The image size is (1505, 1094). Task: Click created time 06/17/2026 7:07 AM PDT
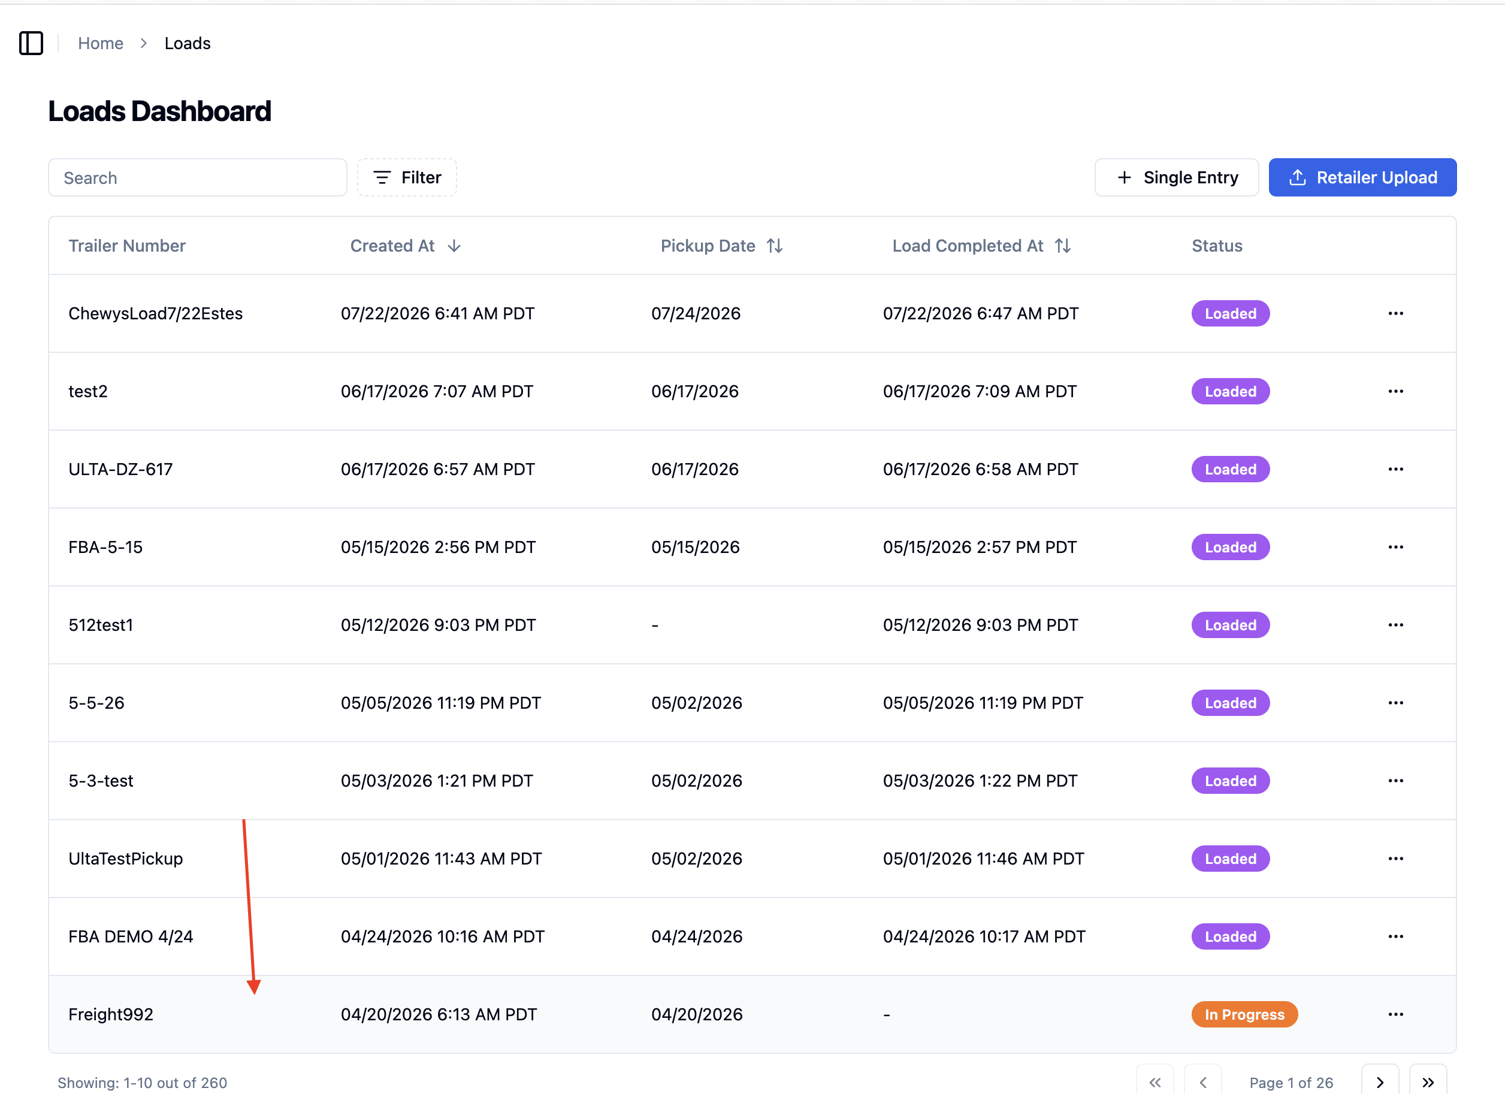pyautogui.click(x=437, y=391)
